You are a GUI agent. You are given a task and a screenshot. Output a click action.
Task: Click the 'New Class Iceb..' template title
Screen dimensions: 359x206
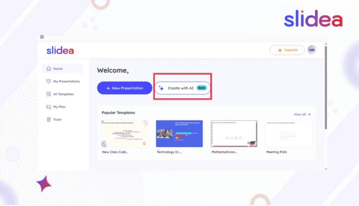[115, 152]
